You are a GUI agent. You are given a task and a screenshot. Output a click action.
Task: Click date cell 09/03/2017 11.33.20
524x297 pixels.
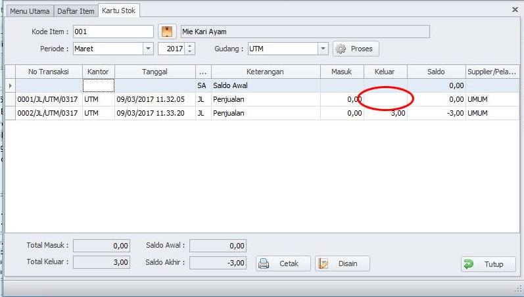pyautogui.click(x=155, y=113)
